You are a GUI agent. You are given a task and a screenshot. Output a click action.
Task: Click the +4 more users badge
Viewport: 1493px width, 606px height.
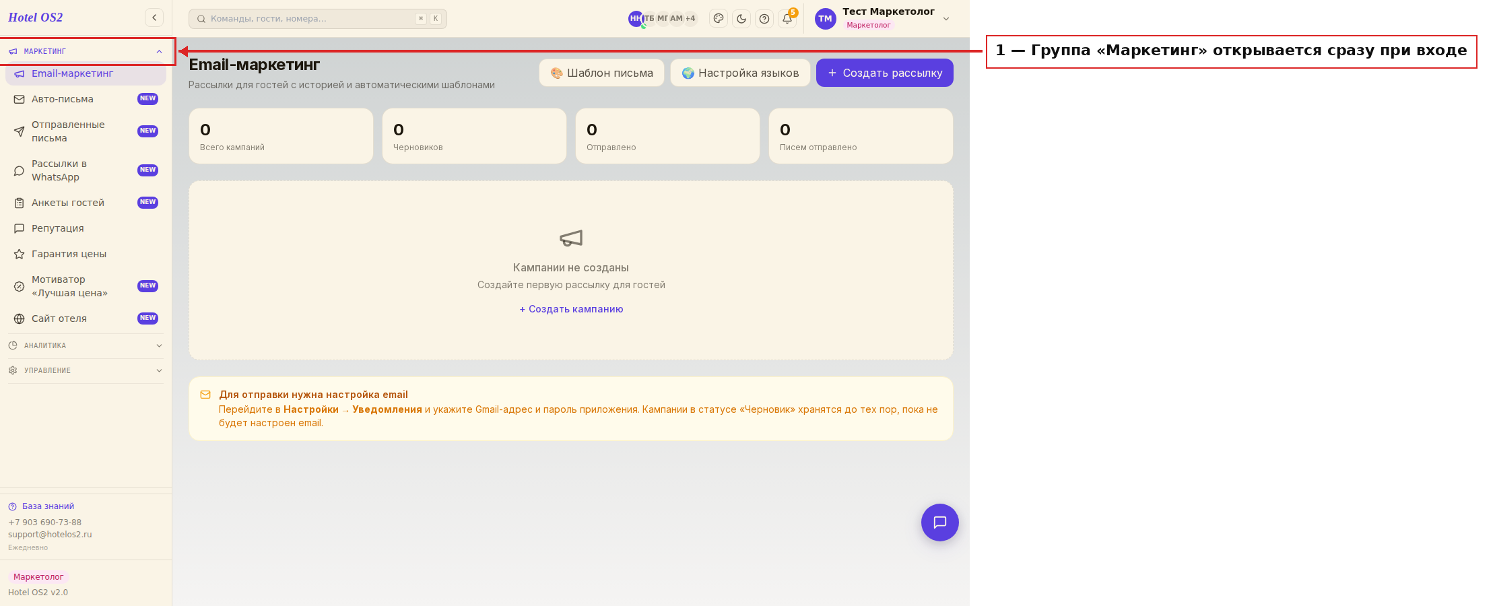[690, 19]
